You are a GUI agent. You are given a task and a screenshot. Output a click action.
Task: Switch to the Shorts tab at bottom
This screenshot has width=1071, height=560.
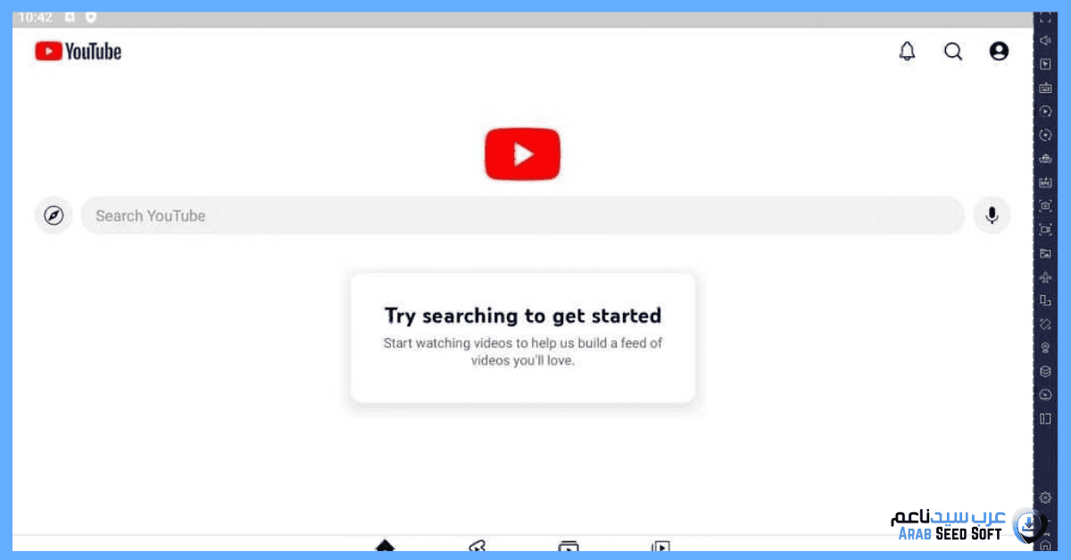click(x=477, y=546)
